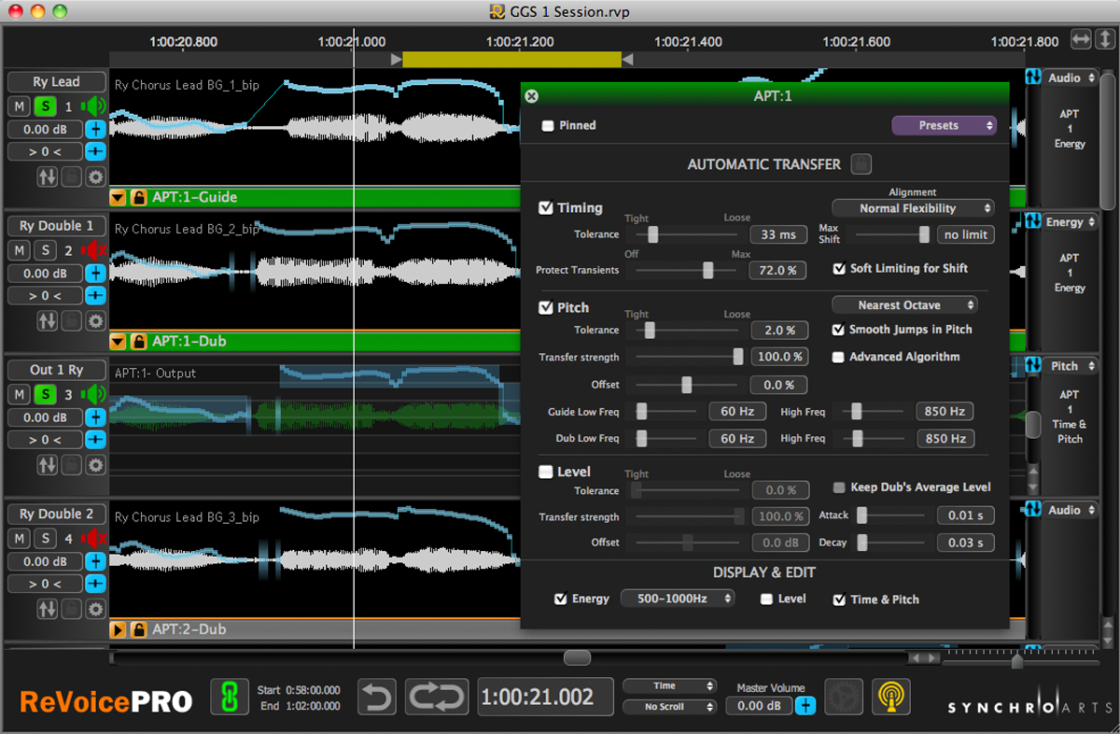Click the horizontal timeline scrollbar thumb
This screenshot has height=734, width=1120.
tap(577, 658)
